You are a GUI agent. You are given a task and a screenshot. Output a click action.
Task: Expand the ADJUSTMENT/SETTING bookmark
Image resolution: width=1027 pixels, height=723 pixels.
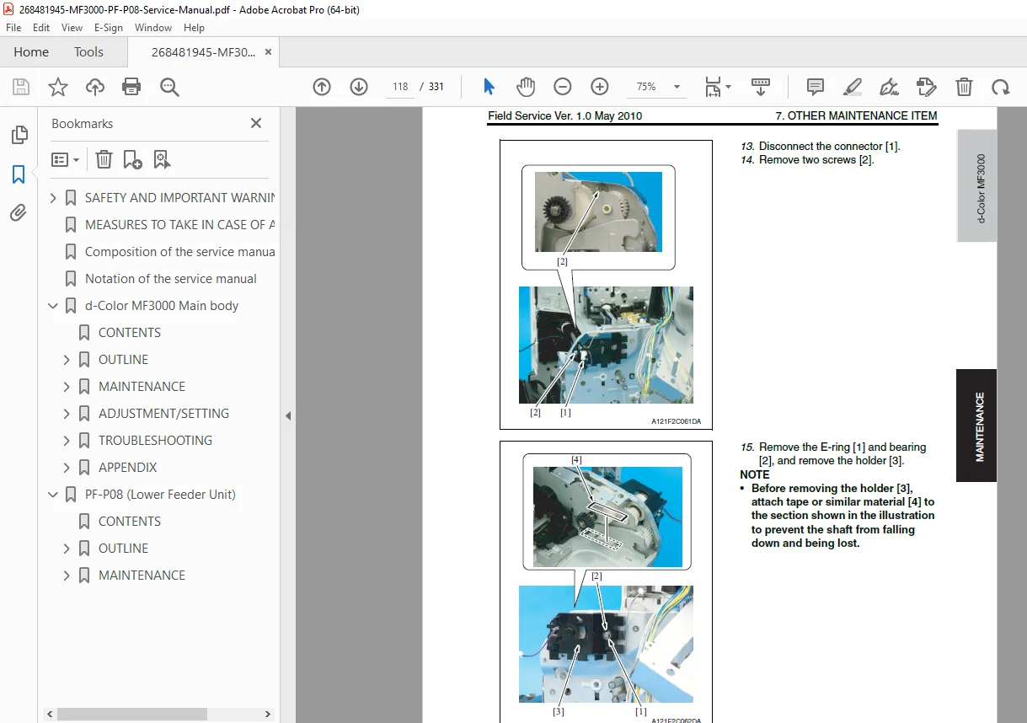[x=67, y=414]
